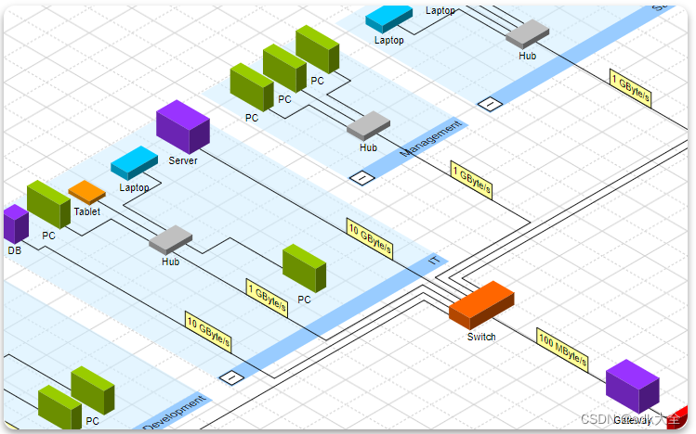Click the cyan Laptop in the topmost group

coord(388,19)
